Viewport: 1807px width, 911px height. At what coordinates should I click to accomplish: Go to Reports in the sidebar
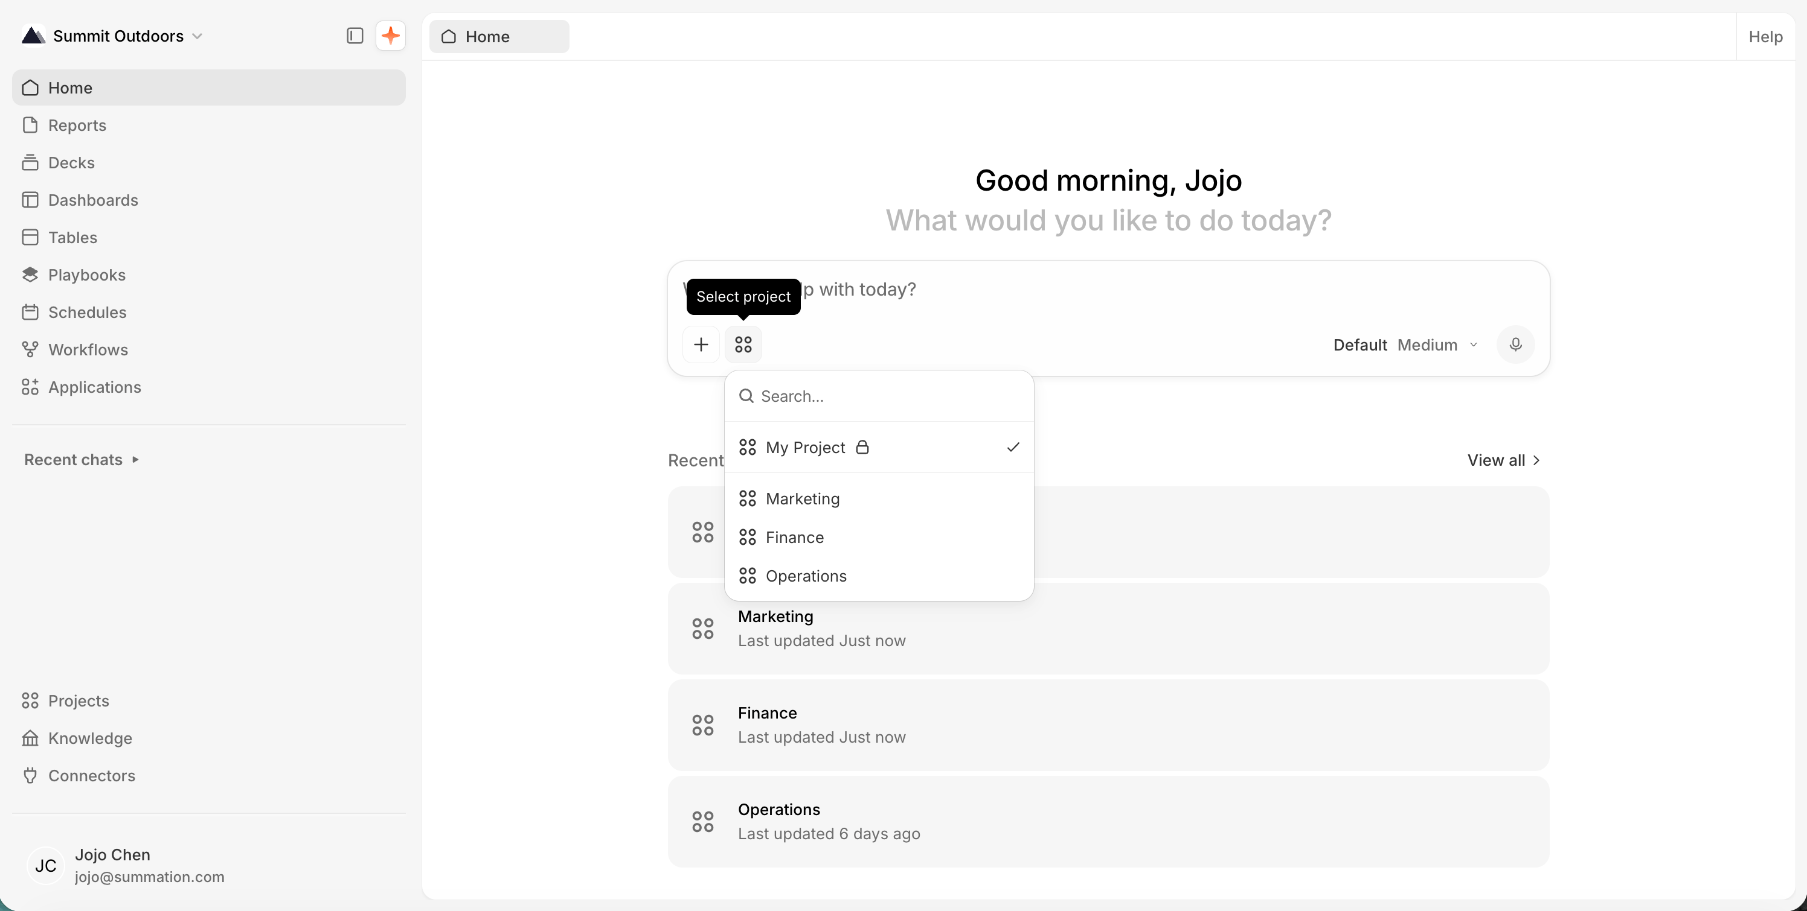(x=209, y=125)
